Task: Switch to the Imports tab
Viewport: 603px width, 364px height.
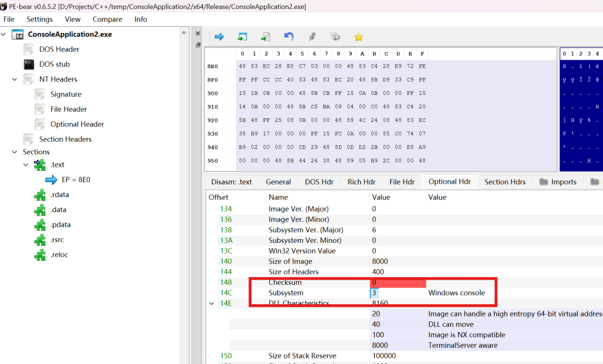Action: 558,182
